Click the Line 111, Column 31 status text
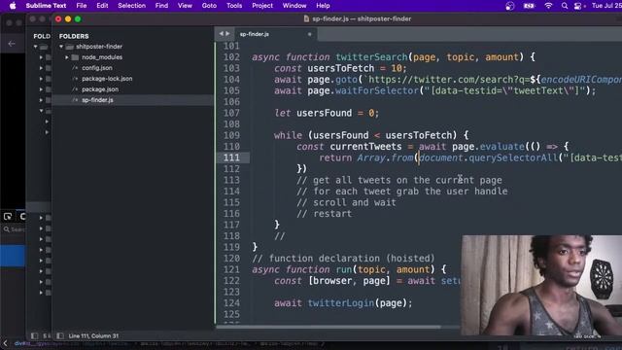 pos(93,335)
